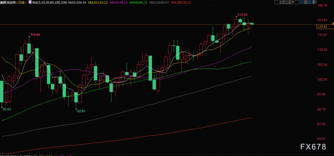Viewport: 334px width, 156px height.
Task: Toggle the white MA5:104.34 line label
Action: 77,2
